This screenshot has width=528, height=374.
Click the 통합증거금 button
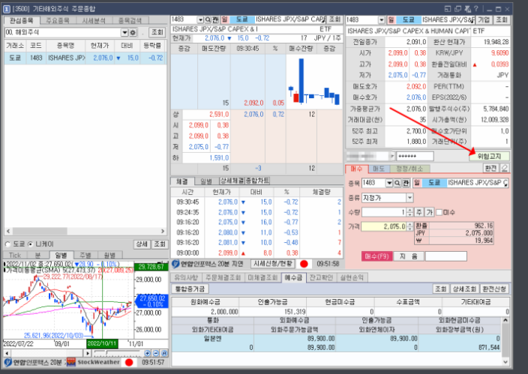click(190, 289)
